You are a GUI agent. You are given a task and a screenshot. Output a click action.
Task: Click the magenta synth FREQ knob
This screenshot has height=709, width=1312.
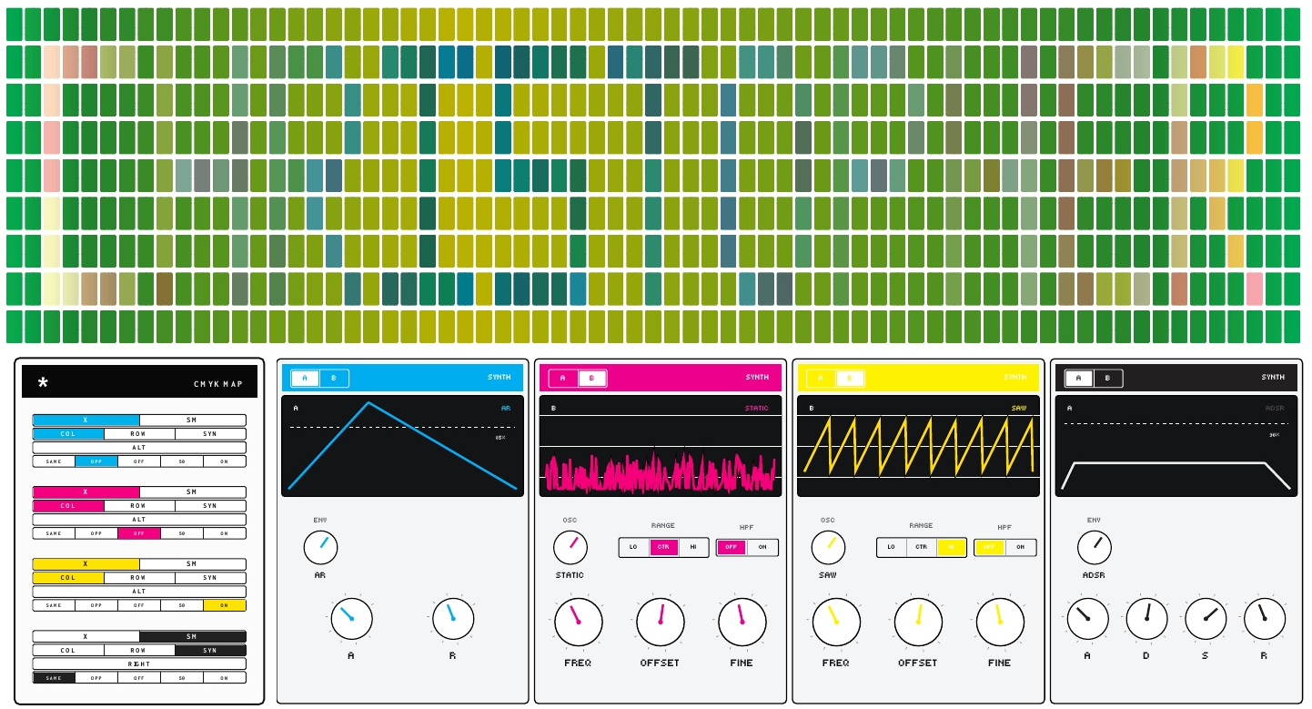(x=579, y=622)
